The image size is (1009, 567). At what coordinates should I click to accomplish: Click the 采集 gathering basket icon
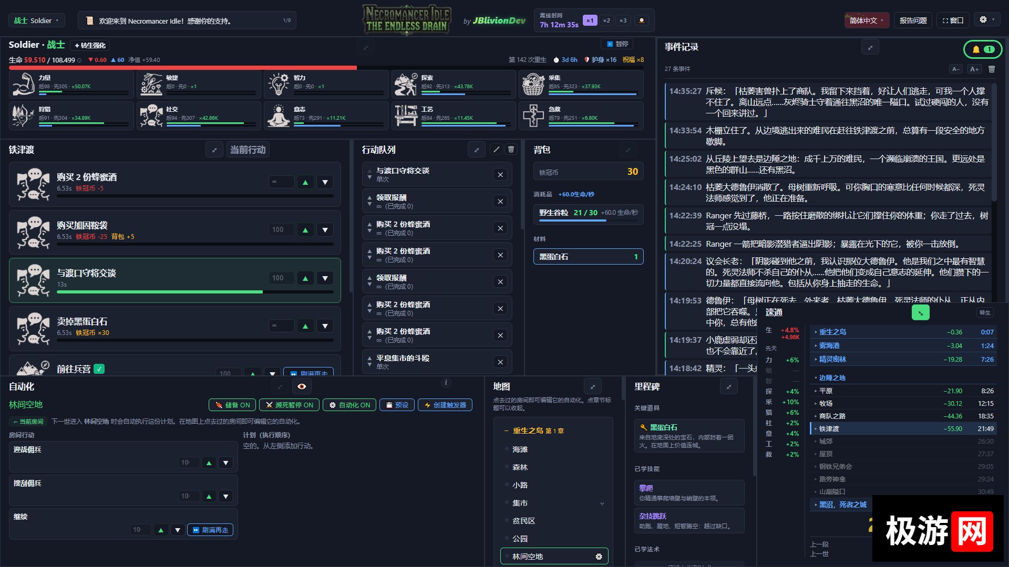point(533,84)
